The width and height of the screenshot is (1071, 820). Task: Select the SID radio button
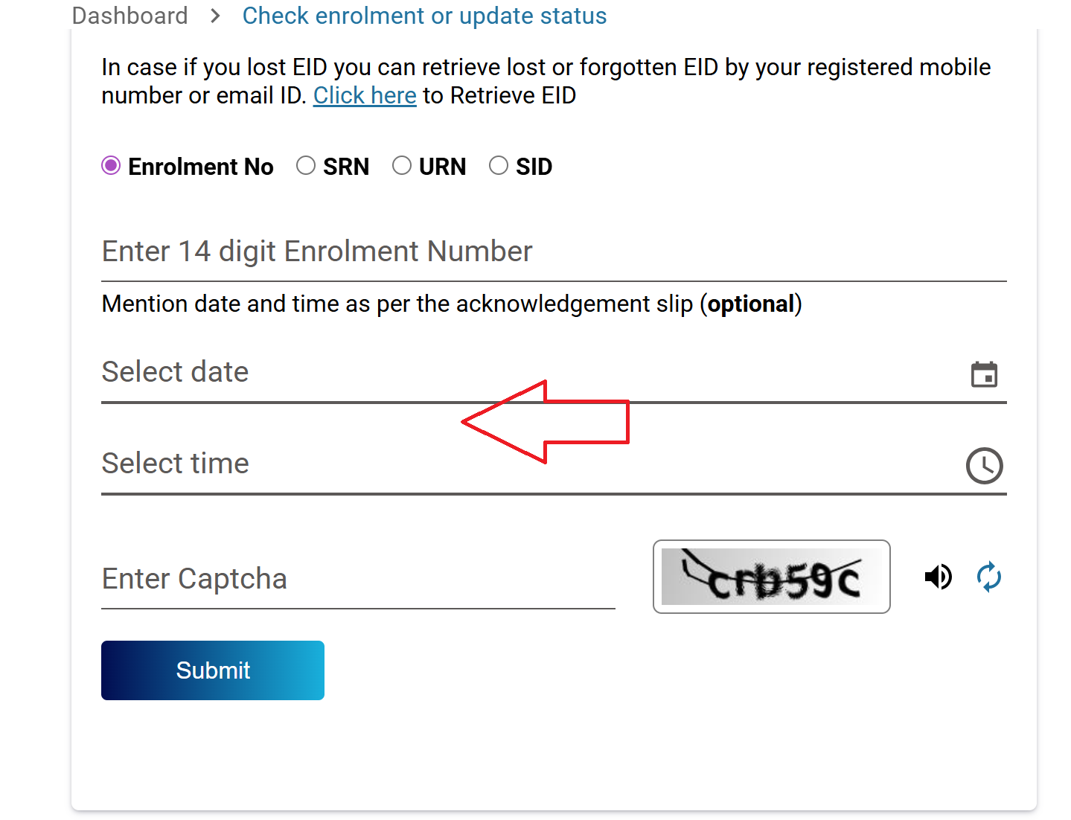click(x=499, y=166)
